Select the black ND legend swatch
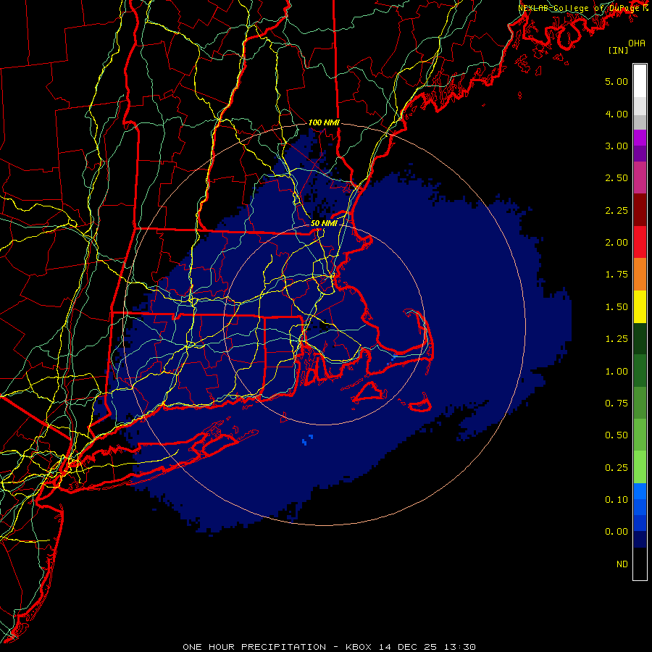The height and width of the screenshot is (652, 652). [640, 564]
